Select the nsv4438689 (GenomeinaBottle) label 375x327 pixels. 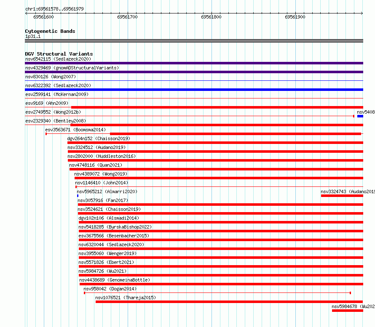(115, 280)
